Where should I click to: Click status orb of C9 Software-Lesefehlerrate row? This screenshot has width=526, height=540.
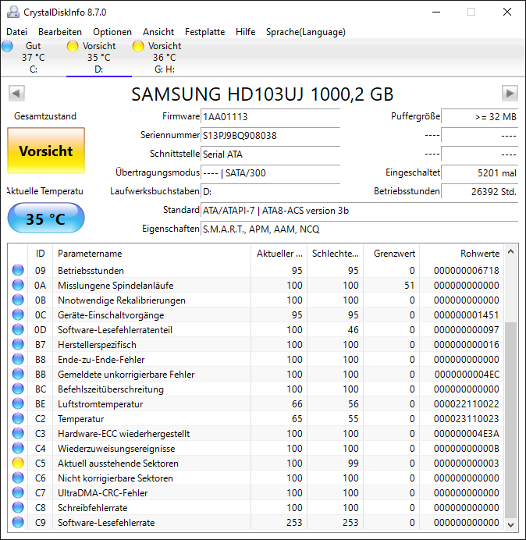18,522
